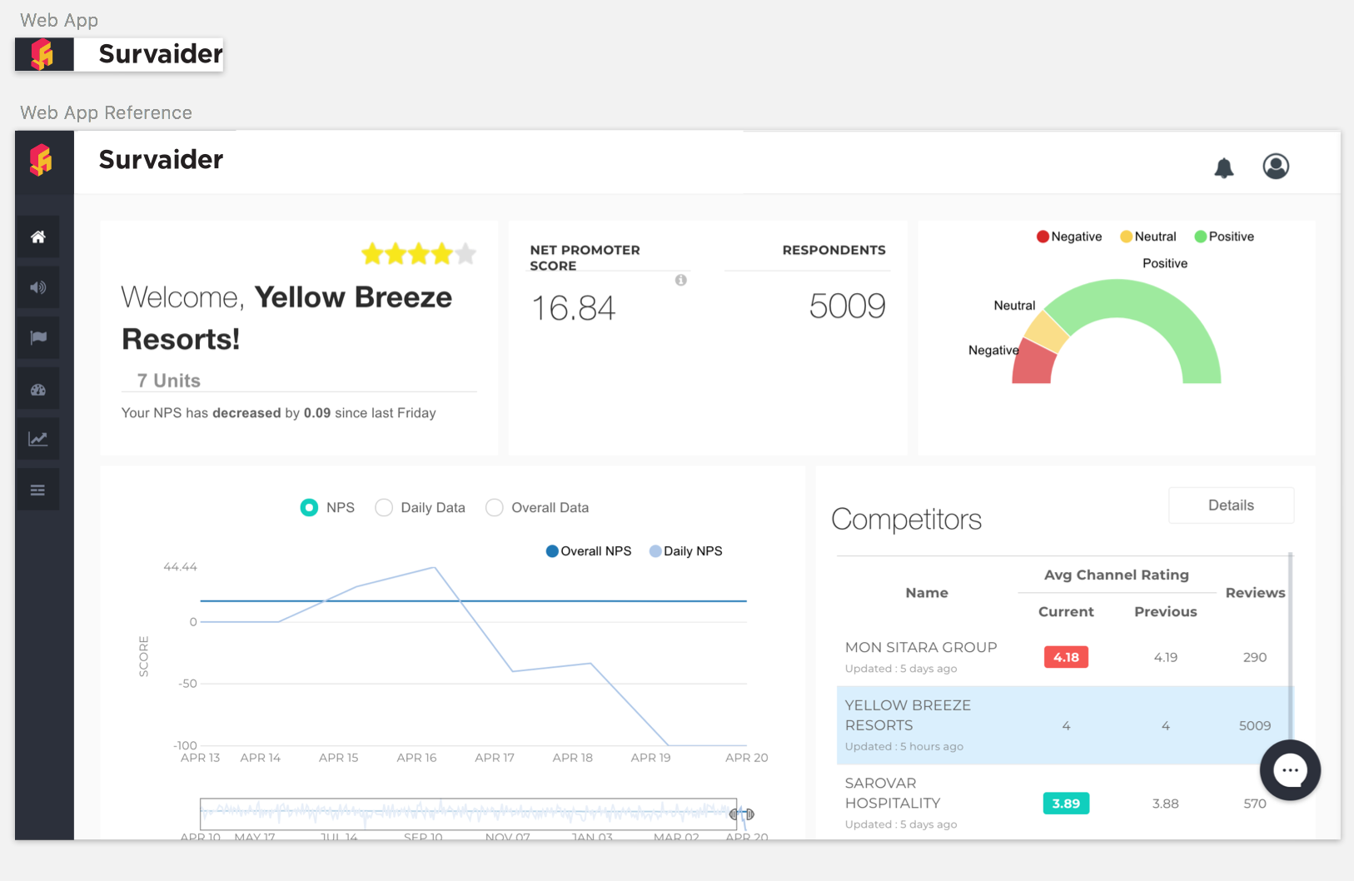Screen dimensions: 1354x881
Task: Click the APR 16 axis label
Action: pyautogui.click(x=416, y=758)
